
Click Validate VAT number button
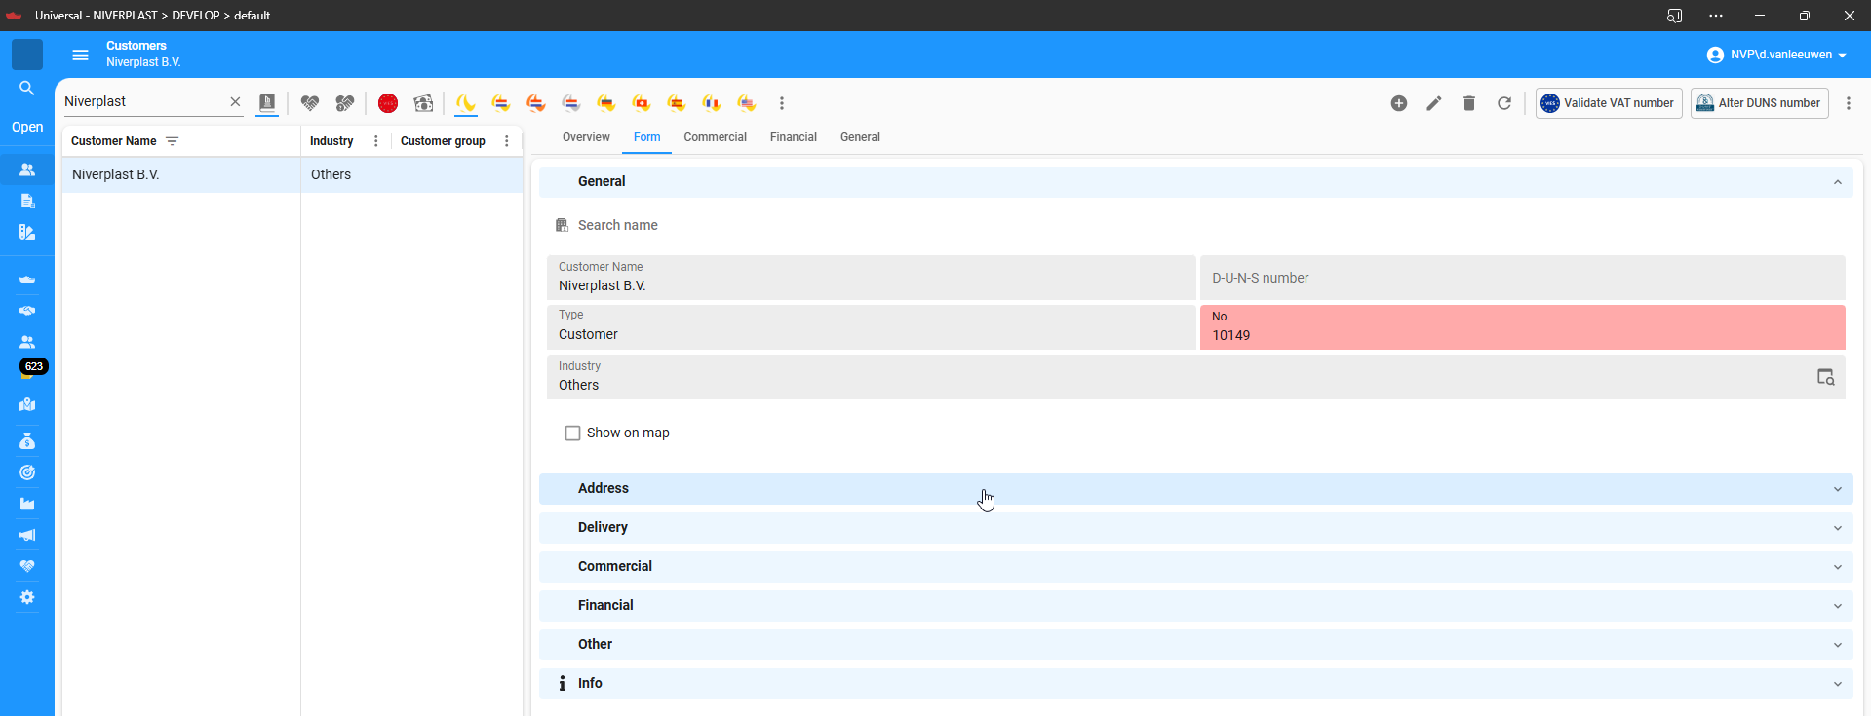point(1609,103)
